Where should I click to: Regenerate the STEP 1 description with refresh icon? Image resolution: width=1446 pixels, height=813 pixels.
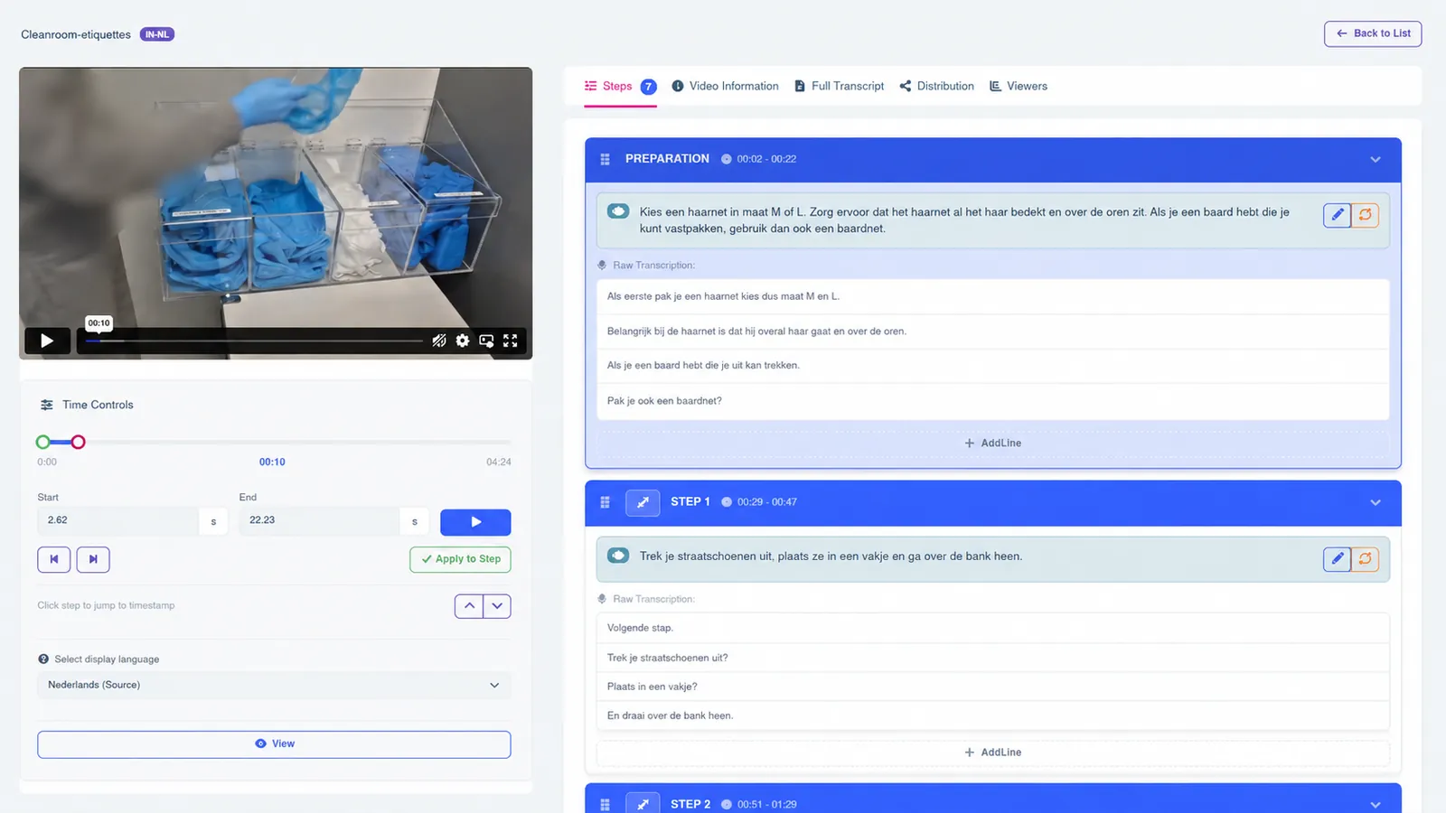click(1366, 559)
